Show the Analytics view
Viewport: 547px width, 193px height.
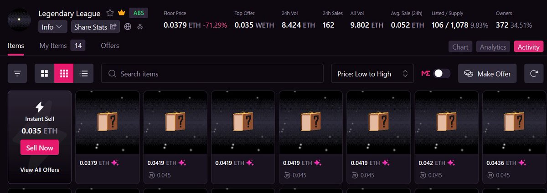[493, 47]
